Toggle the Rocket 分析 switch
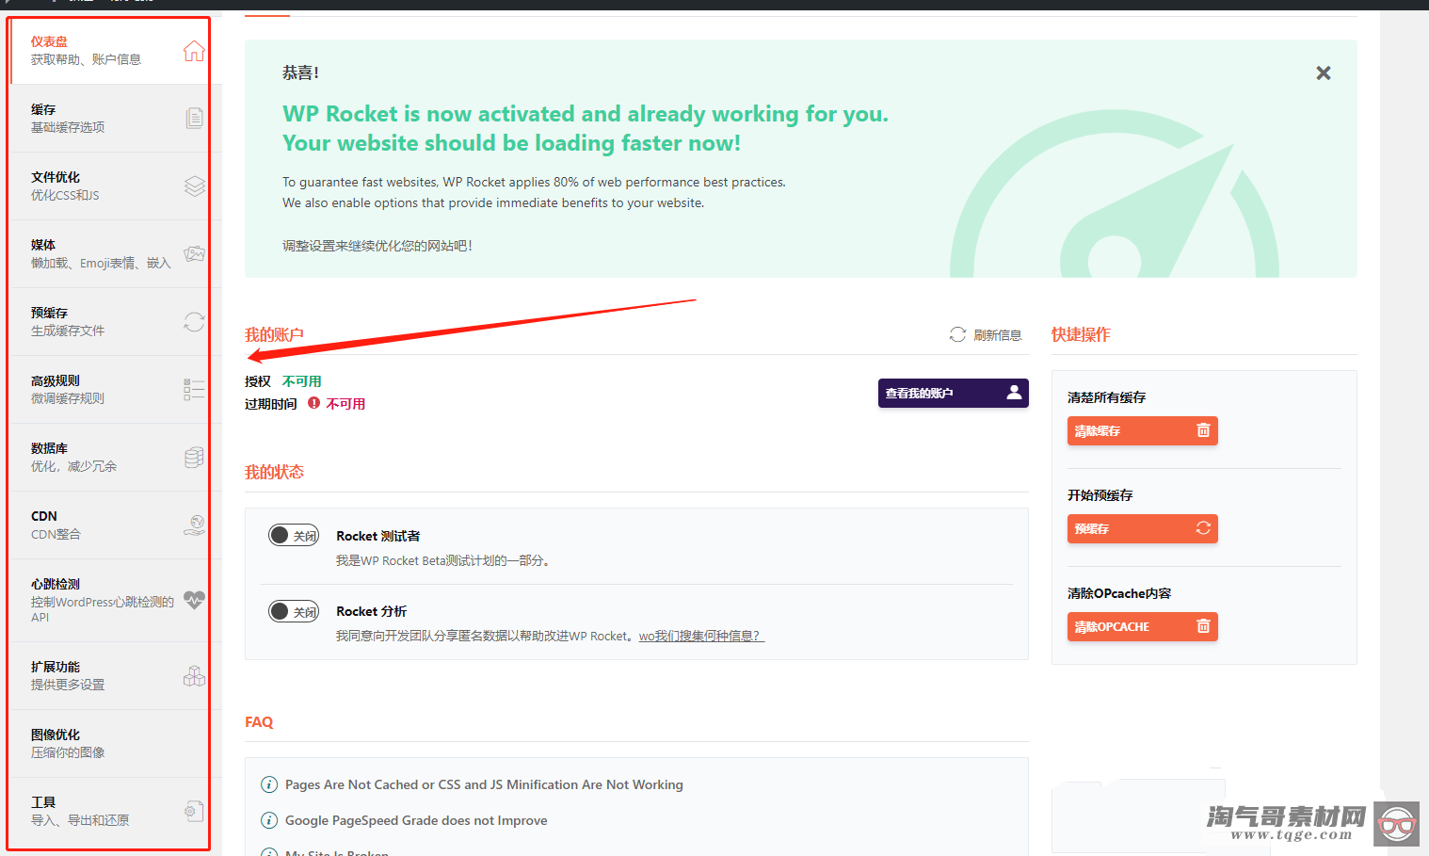 point(294,612)
